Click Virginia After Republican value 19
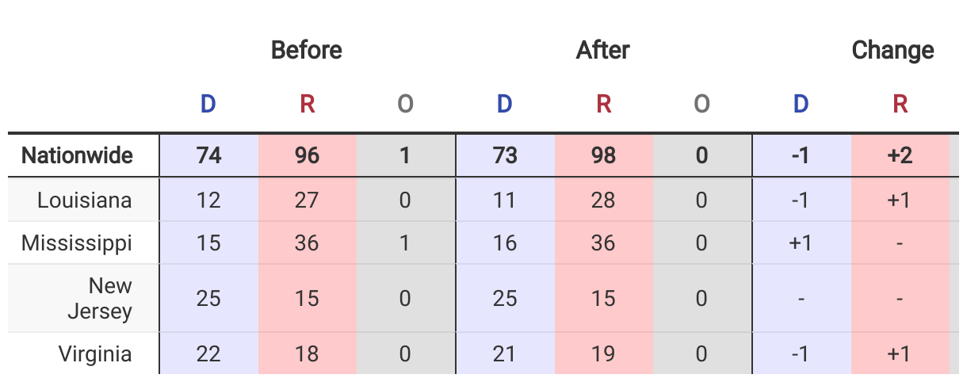 604,353
